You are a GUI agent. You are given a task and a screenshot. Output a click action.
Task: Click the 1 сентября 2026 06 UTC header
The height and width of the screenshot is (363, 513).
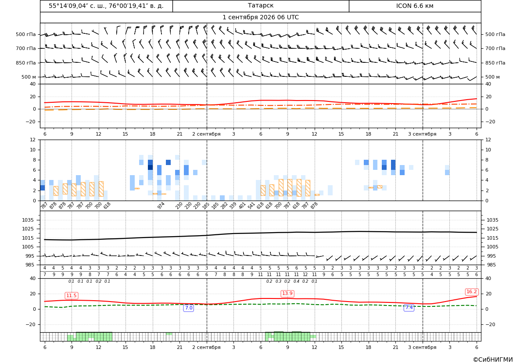click(260, 18)
